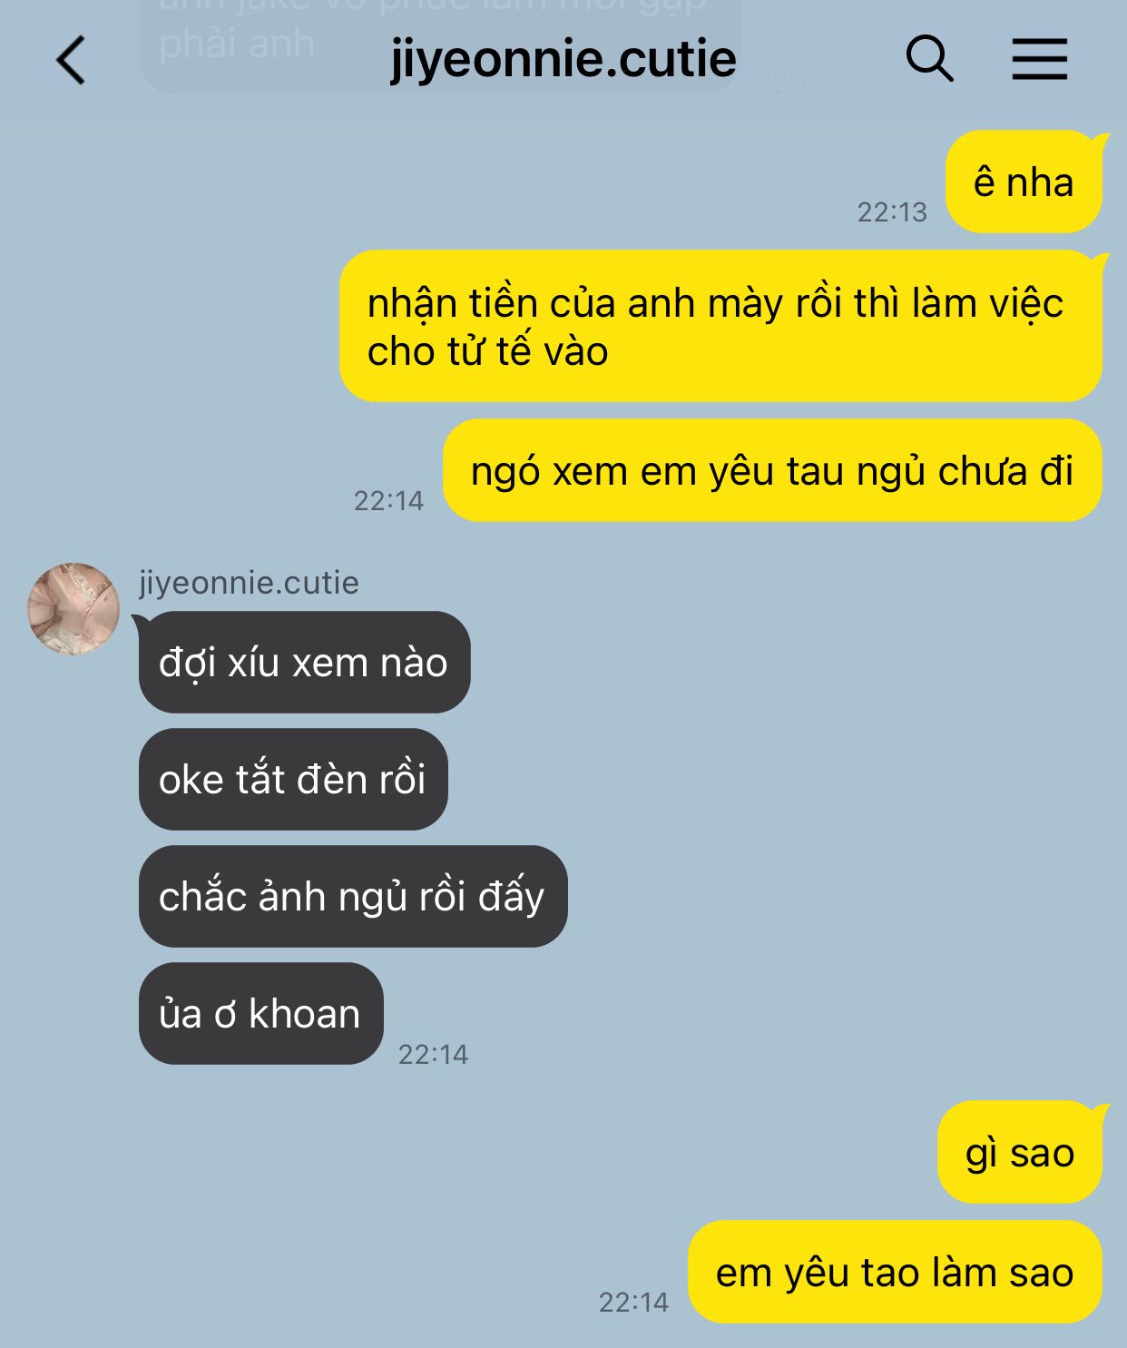Viewport: 1127px width, 1348px height.
Task: Tap the 22:14 timestamp next to "ủa ơ khoan"
Action: click(433, 1055)
